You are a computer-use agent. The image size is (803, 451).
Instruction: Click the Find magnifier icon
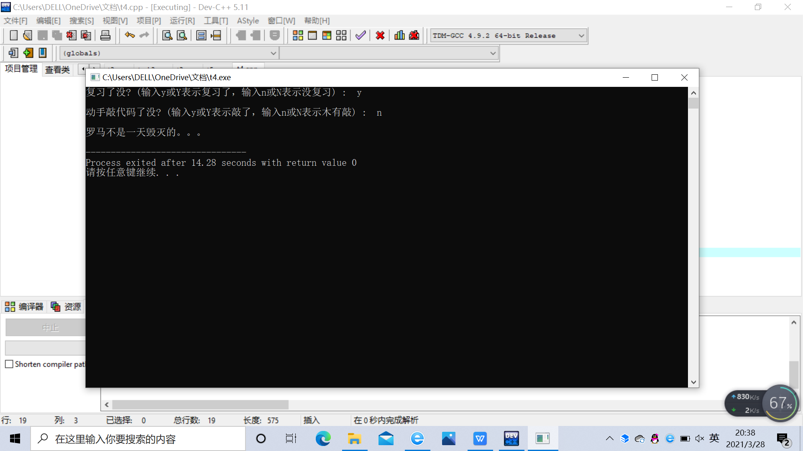point(167,35)
